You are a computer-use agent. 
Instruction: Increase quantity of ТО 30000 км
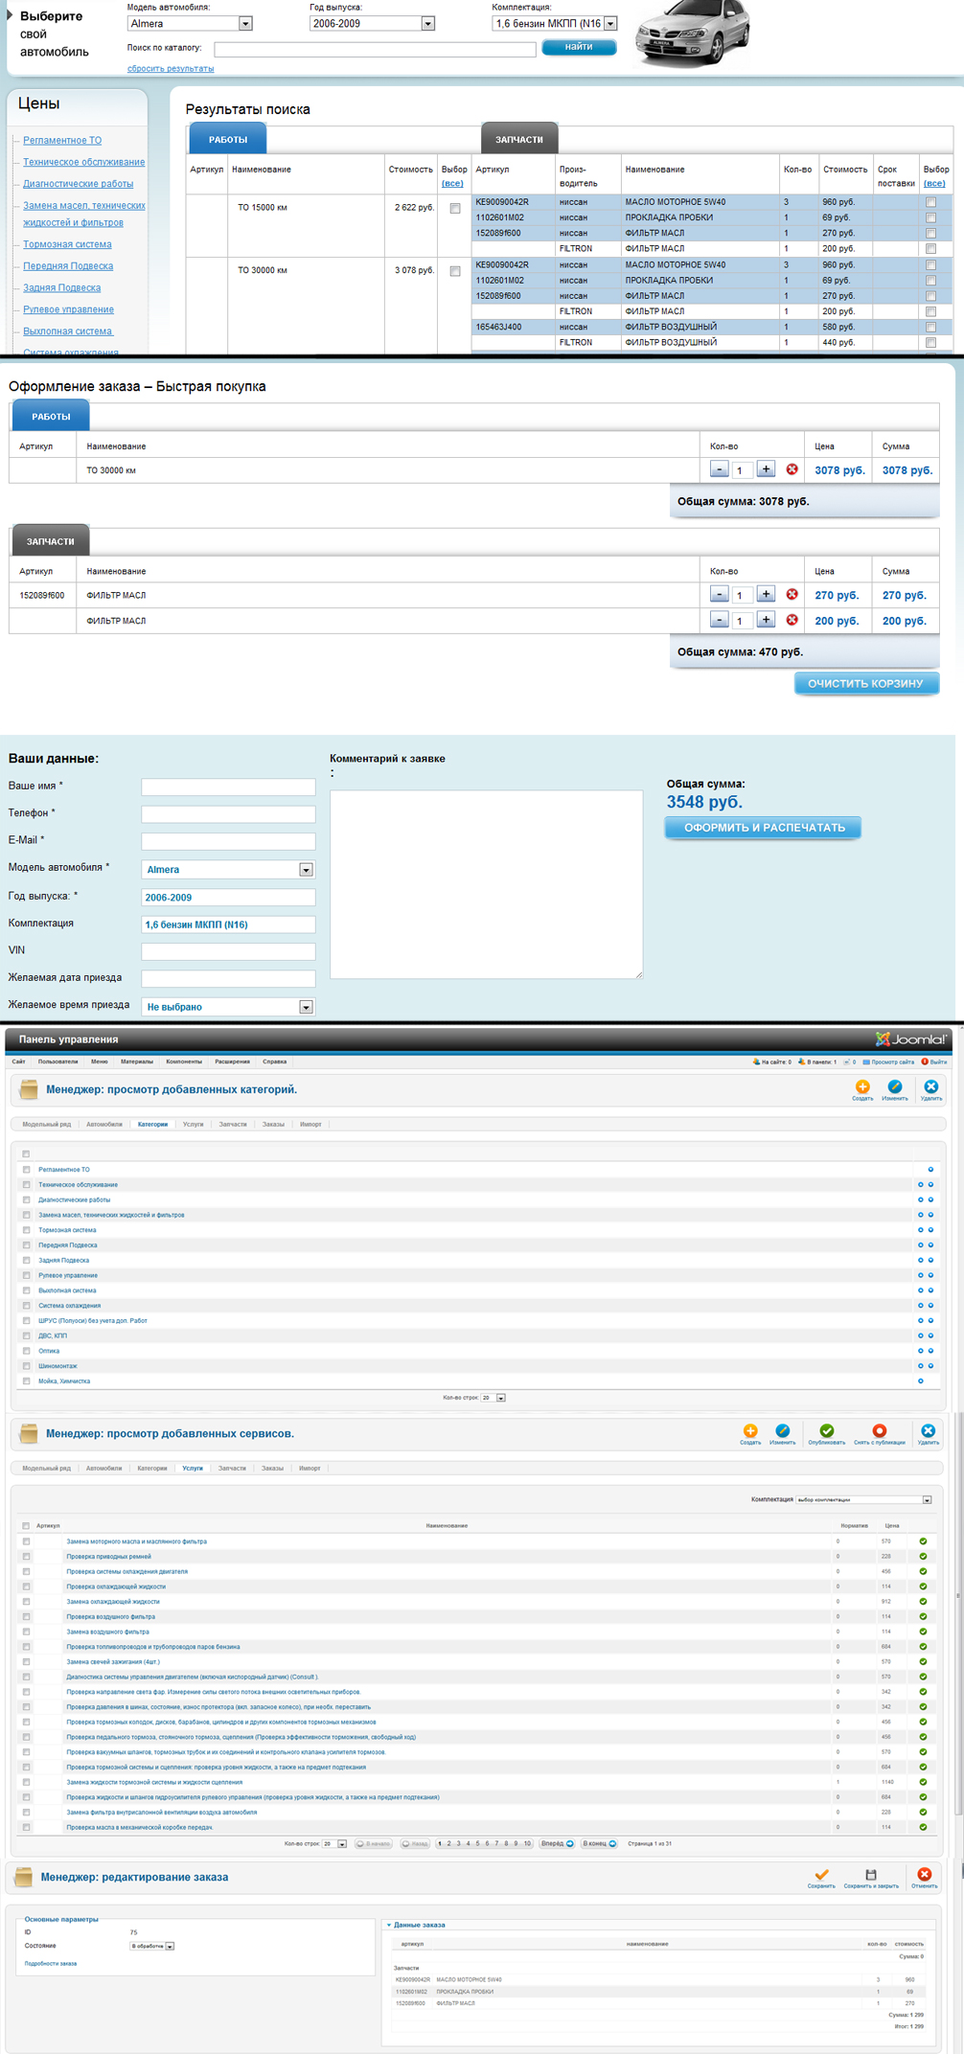coord(766,469)
